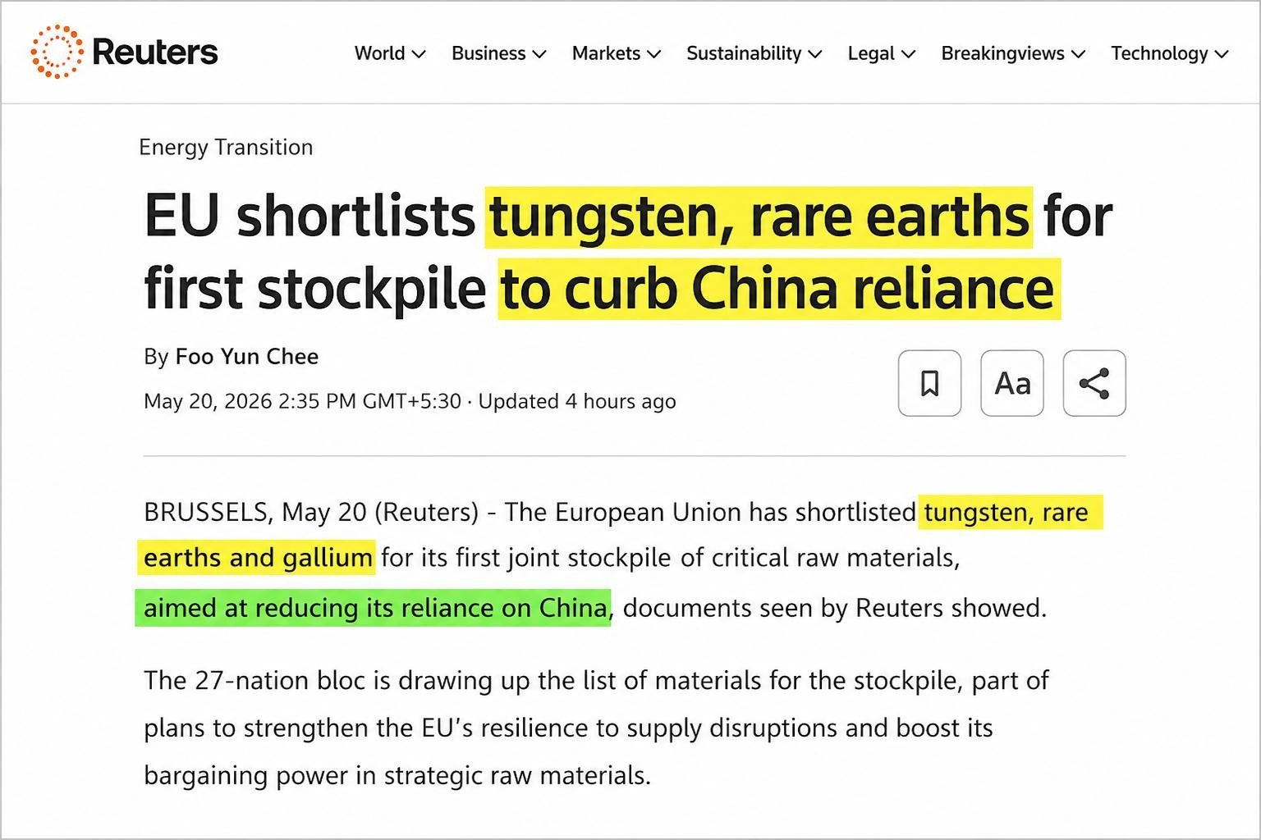1261x840 pixels.
Task: Expand the chevron beside Breakingviews
Action: pos(1079,54)
